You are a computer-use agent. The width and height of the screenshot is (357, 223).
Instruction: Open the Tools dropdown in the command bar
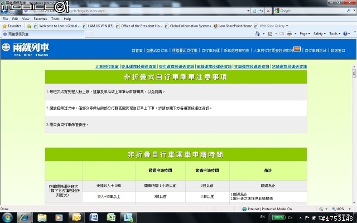pos(335,33)
